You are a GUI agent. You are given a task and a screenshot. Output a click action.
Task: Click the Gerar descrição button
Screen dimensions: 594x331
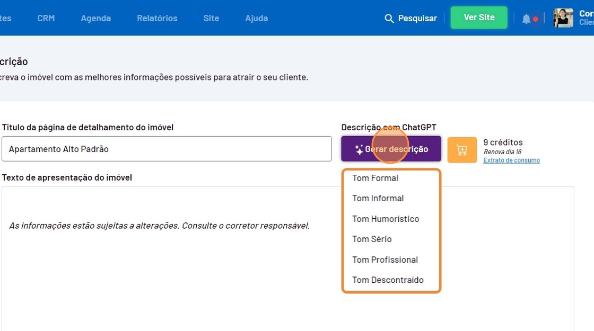pyautogui.click(x=391, y=149)
